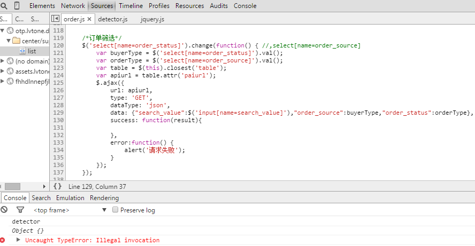Image resolution: width=475 pixels, height=246 pixels.
Task: Open the Timeline panel
Action: [131, 6]
